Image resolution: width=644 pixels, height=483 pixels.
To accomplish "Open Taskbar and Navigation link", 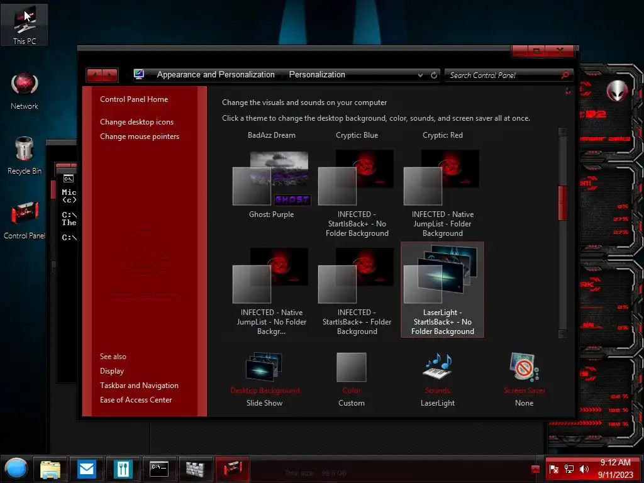I will (x=139, y=386).
